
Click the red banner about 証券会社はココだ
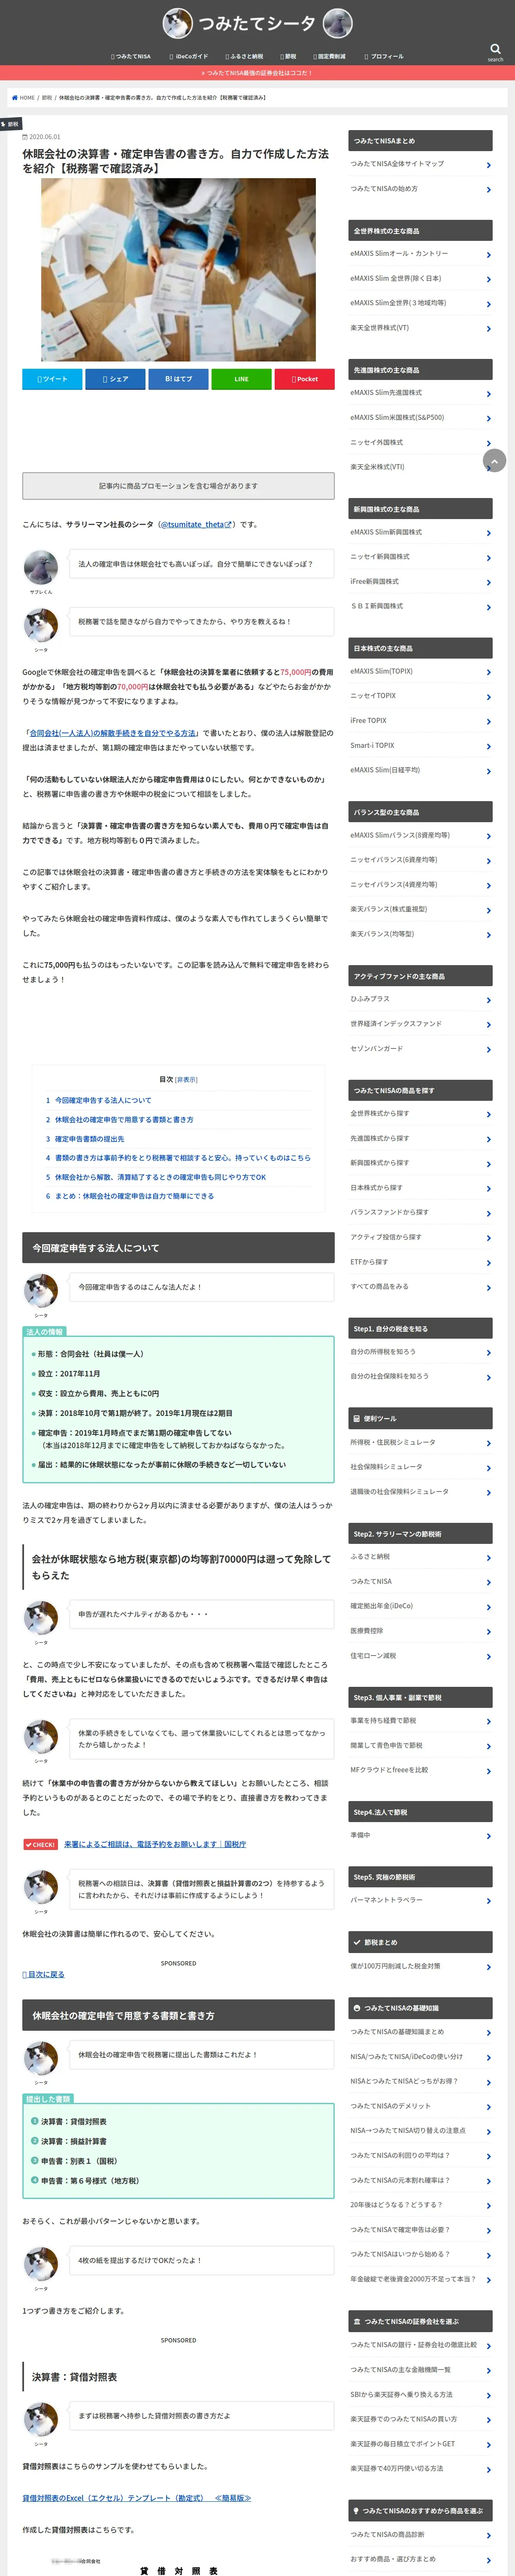pyautogui.click(x=257, y=73)
